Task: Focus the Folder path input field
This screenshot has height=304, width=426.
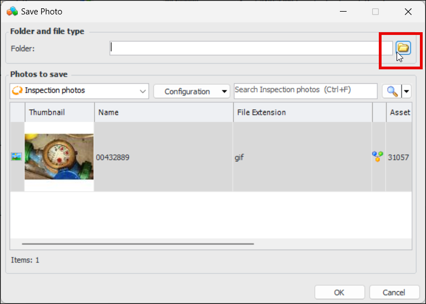Action: [x=251, y=48]
